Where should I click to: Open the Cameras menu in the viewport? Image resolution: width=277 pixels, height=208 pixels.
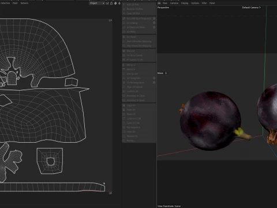tap(174, 3)
